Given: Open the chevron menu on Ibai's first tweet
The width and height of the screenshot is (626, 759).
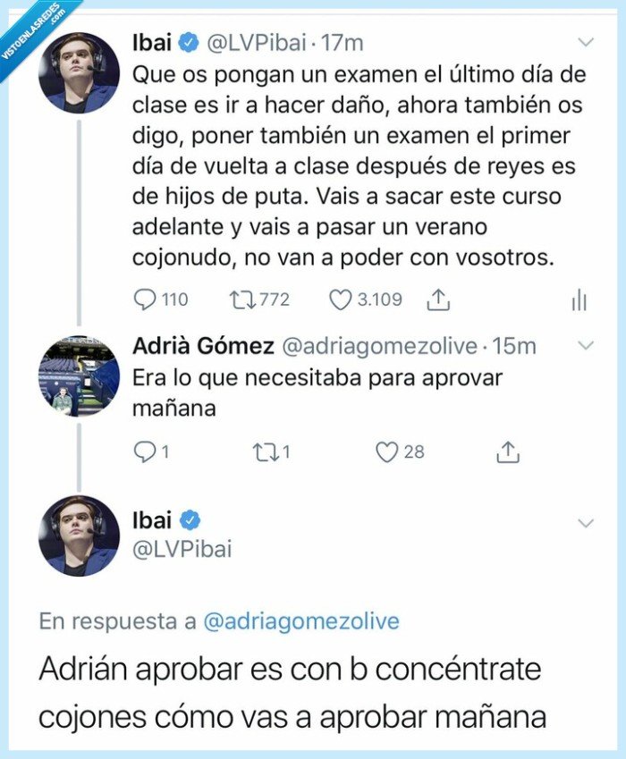Looking at the screenshot, I should click(588, 40).
